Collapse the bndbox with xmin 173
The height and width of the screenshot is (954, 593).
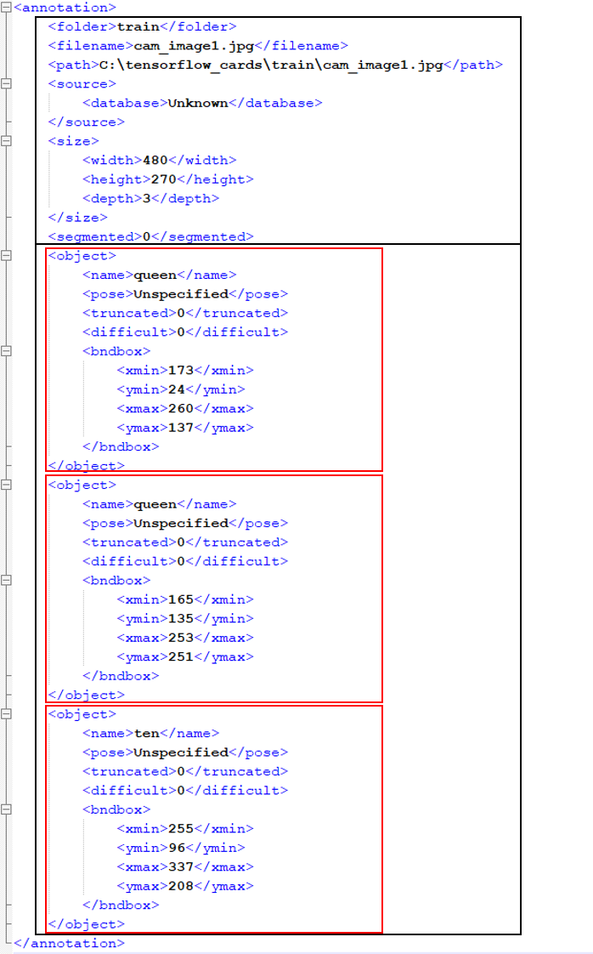tap(6, 351)
